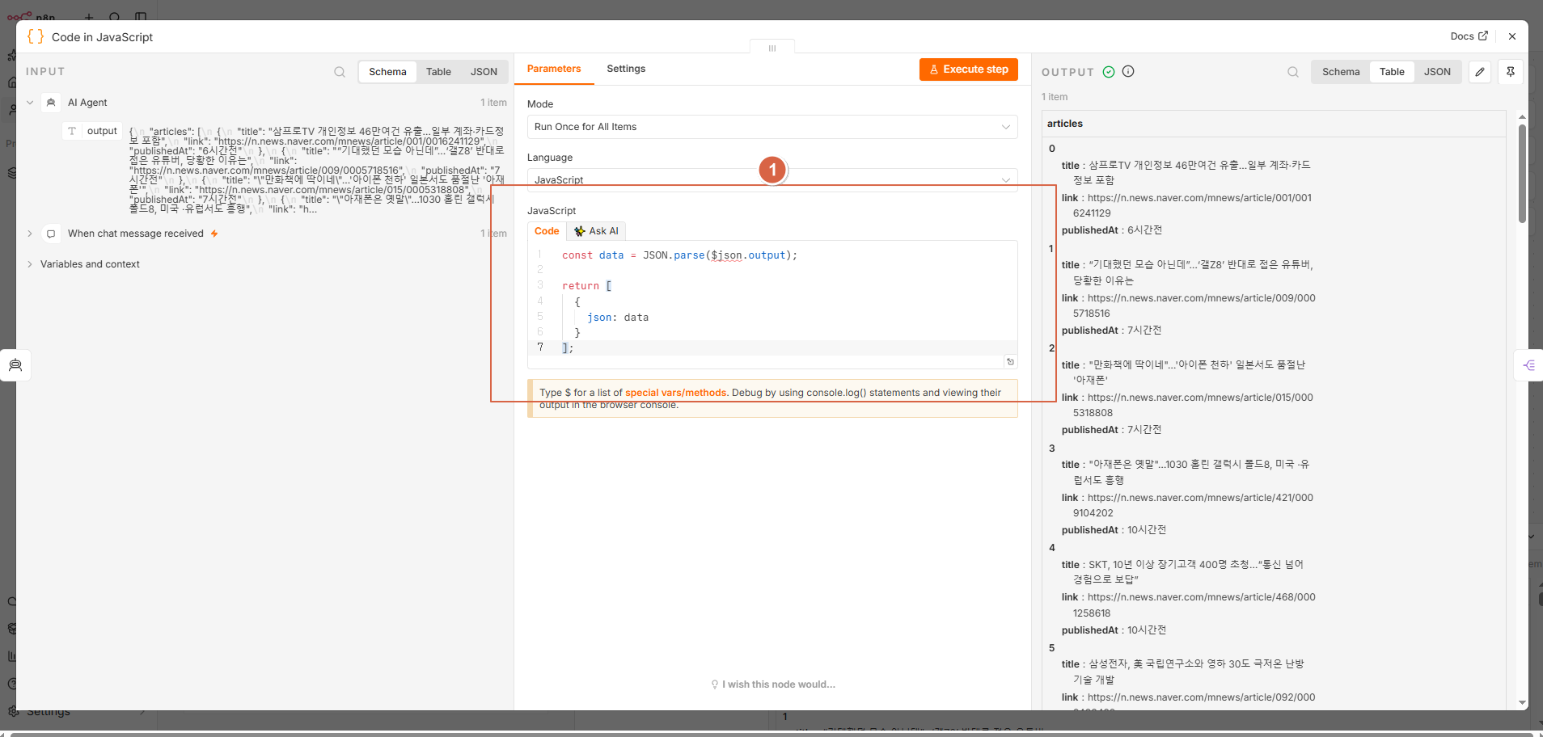
Task: Click the edit output pencil icon
Action: point(1480,72)
